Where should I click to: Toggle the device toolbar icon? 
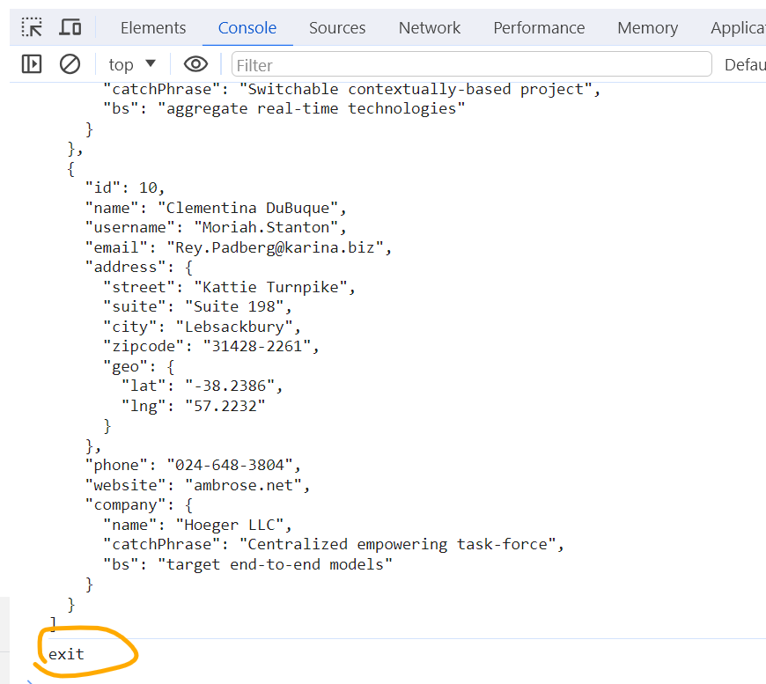coord(70,27)
